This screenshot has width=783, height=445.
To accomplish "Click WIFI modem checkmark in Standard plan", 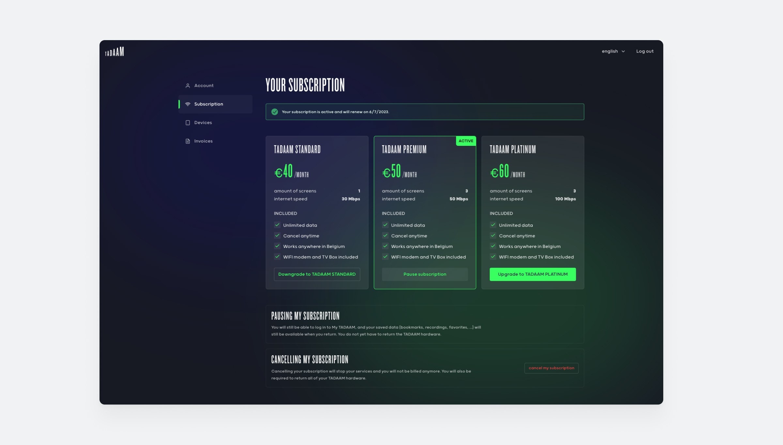I will 277,257.
